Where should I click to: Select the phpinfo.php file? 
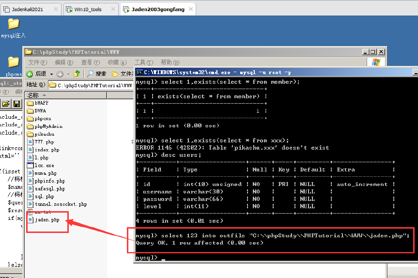[49, 181]
